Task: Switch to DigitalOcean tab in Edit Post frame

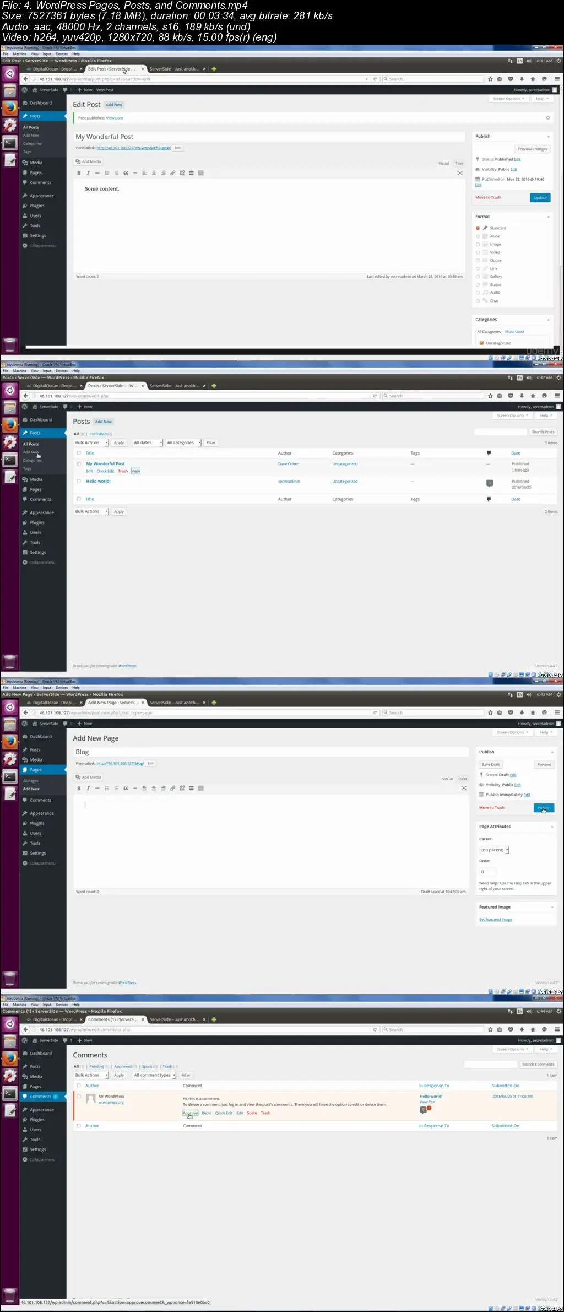Action: point(54,69)
